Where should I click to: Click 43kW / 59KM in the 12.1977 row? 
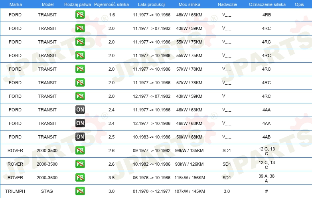point(189,96)
